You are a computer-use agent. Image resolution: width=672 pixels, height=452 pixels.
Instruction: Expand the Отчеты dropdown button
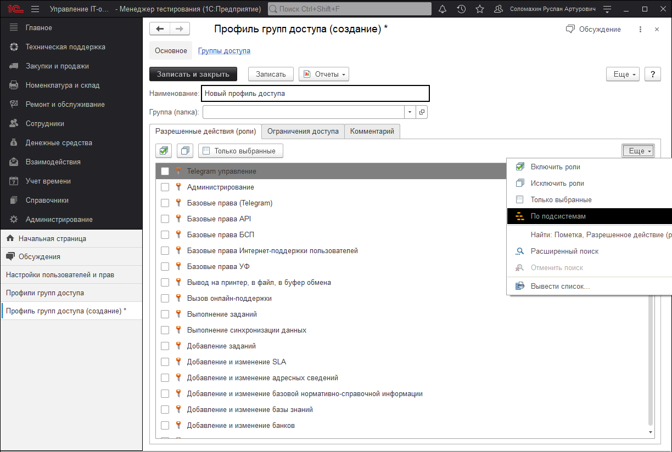pos(324,74)
